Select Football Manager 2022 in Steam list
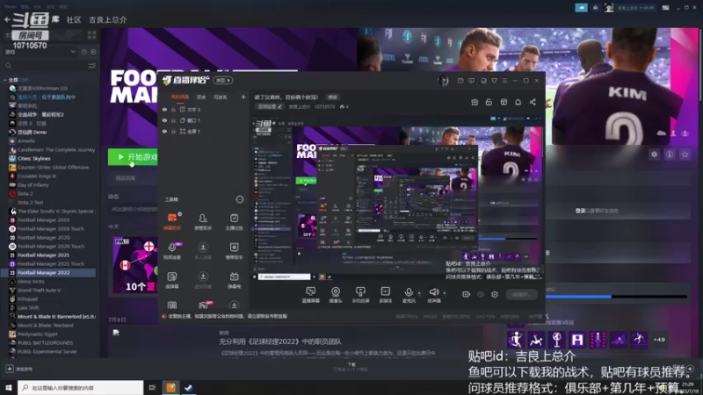 tap(48, 272)
